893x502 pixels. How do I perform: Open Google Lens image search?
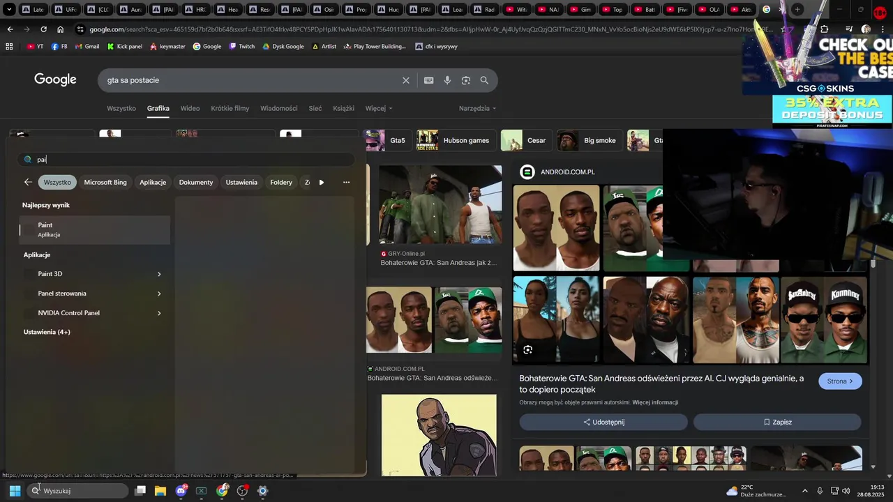point(466,80)
